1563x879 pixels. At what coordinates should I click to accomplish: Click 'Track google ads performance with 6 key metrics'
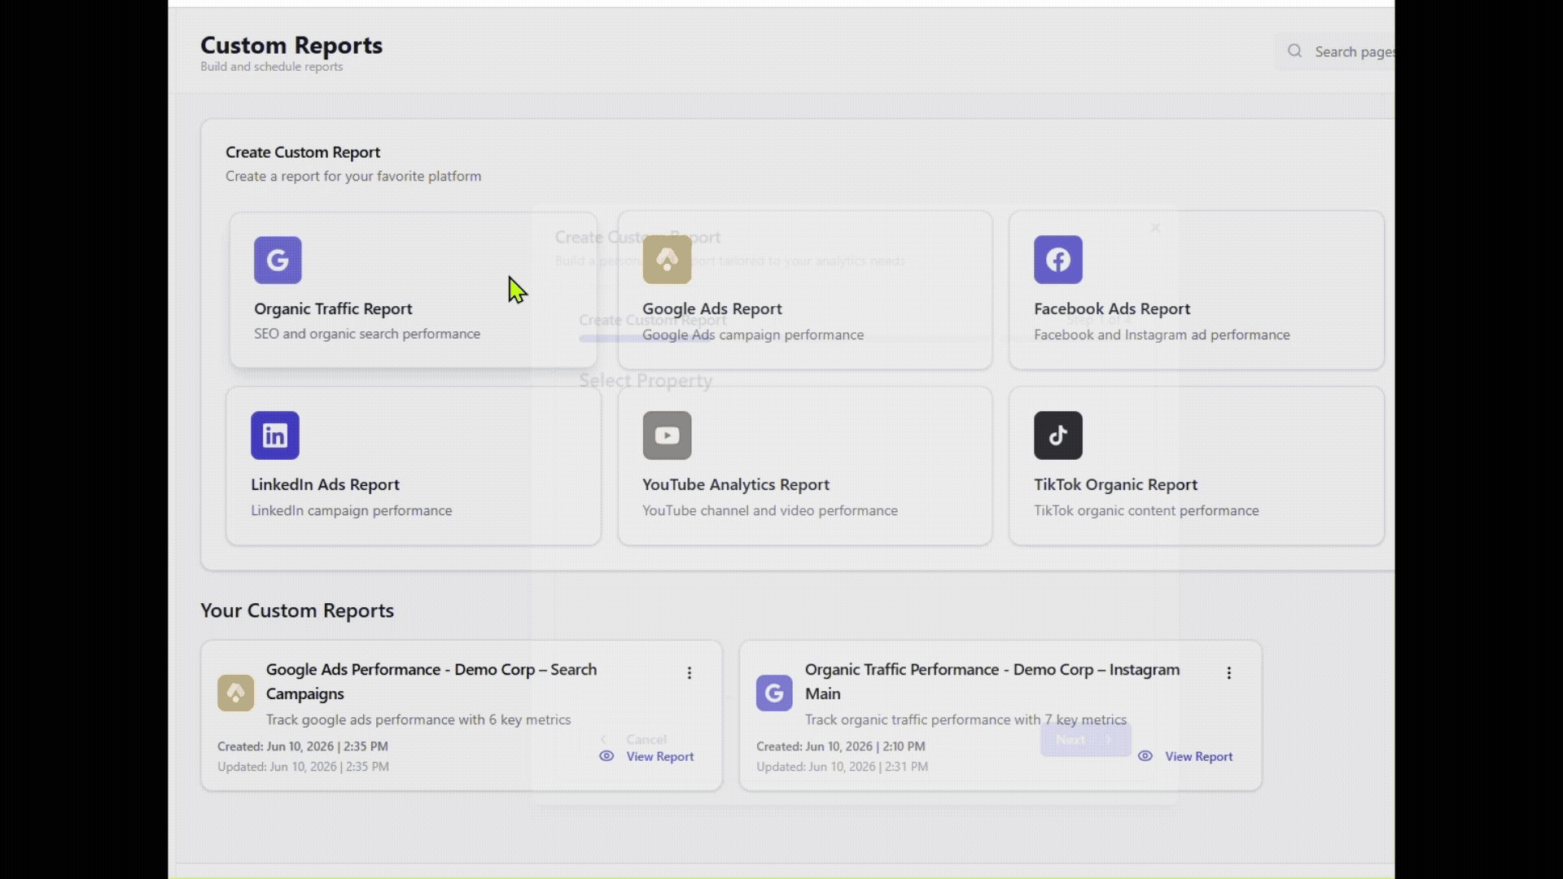pos(418,719)
